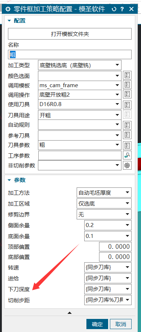141x332 pixels.
Task: Open list editor icon beside 使用刀具
Action: click(x=127, y=105)
